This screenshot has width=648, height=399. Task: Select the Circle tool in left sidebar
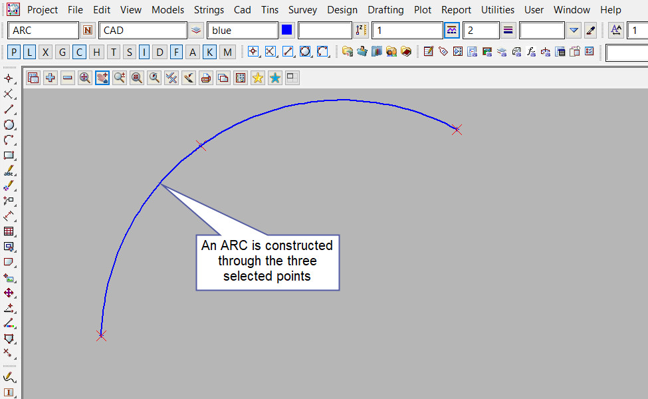(x=9, y=125)
